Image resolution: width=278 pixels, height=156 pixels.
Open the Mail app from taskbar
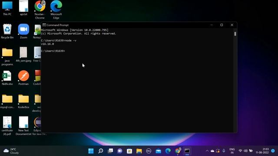(158, 151)
